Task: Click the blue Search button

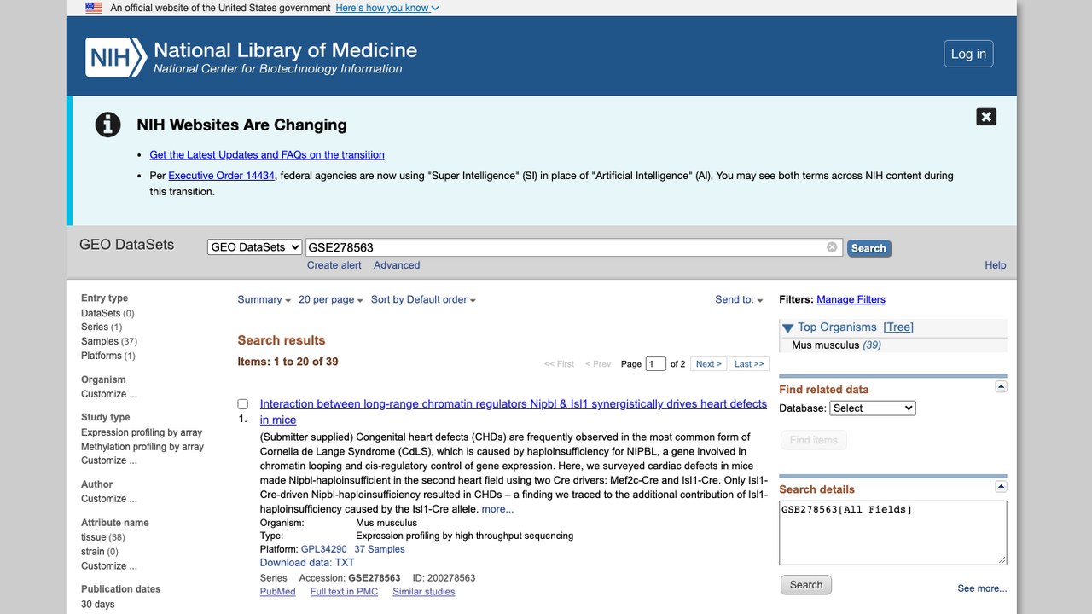Action: pos(868,248)
